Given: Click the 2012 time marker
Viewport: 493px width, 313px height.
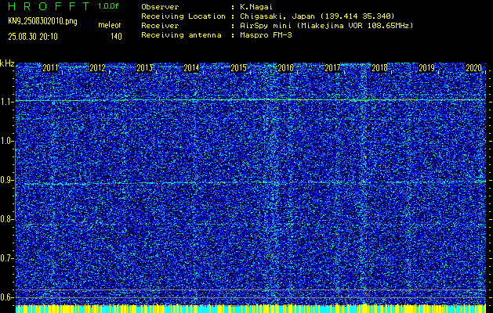Looking at the screenshot, I should tap(97, 68).
